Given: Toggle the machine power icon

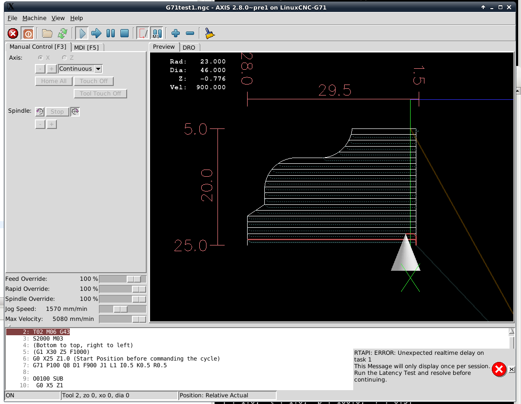Looking at the screenshot, I should coord(28,33).
